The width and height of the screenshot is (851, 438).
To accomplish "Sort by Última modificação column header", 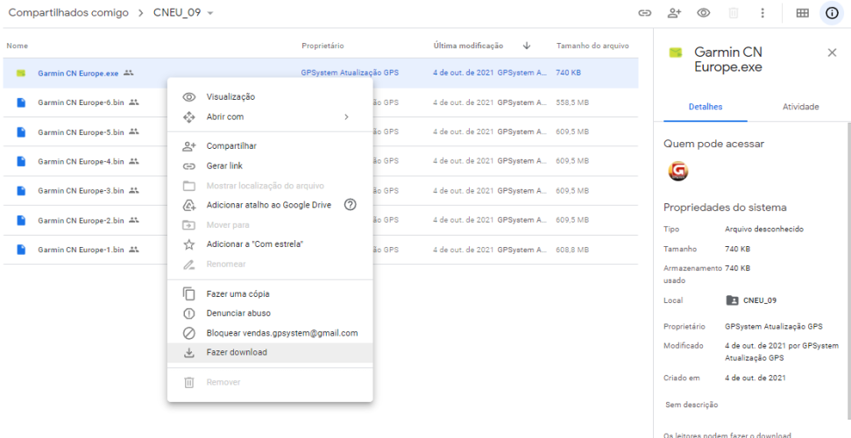I will coord(468,46).
